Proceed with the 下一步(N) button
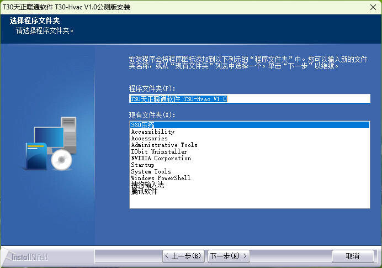The image size is (382, 268). pyautogui.click(x=228, y=256)
